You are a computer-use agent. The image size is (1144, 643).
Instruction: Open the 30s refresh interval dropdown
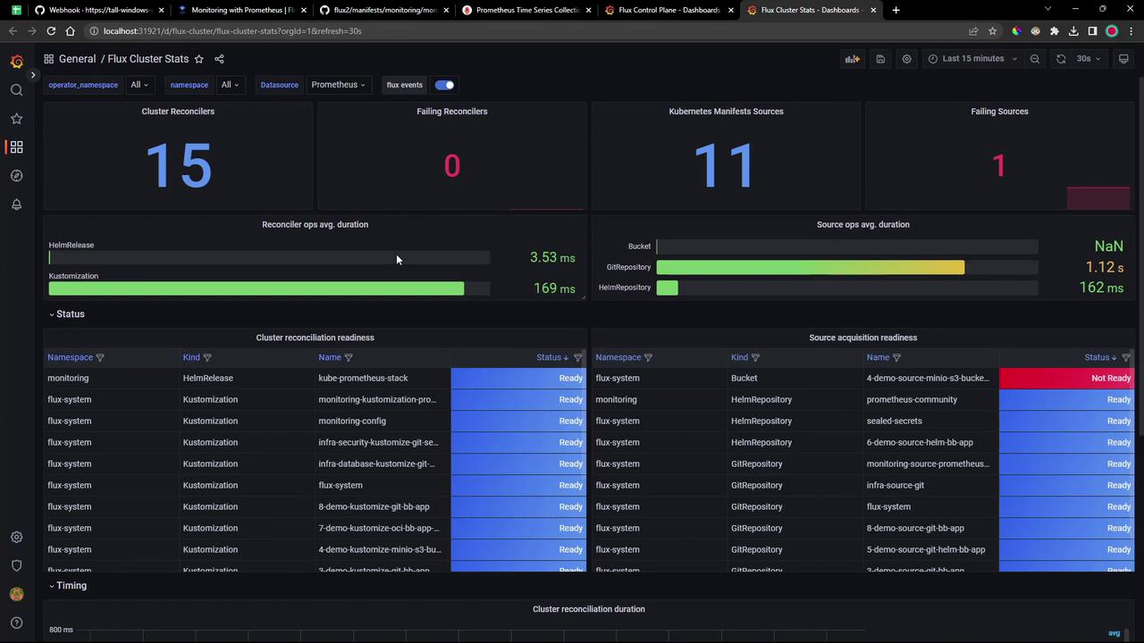pos(1089,59)
